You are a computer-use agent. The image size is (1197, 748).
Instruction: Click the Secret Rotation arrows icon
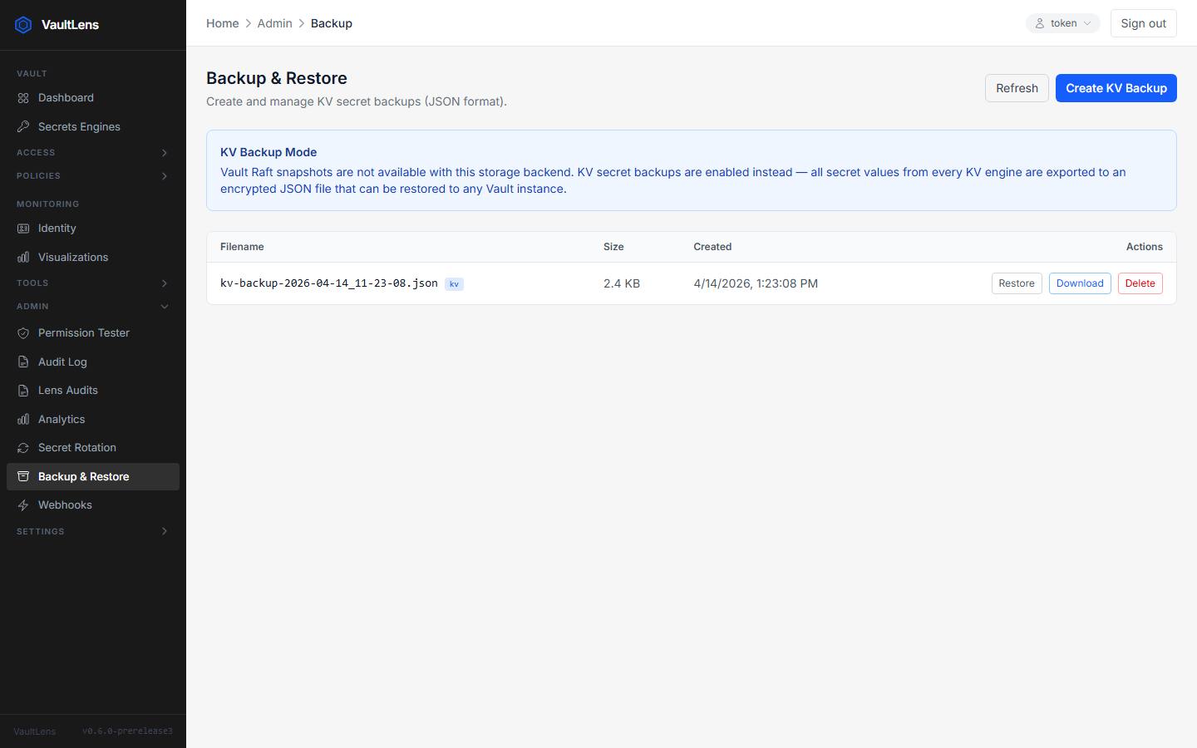click(x=23, y=448)
